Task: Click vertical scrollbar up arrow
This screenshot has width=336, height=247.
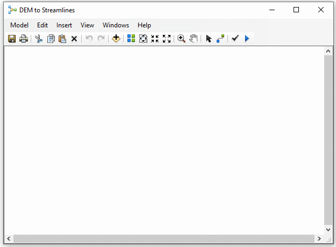Action: [328, 51]
